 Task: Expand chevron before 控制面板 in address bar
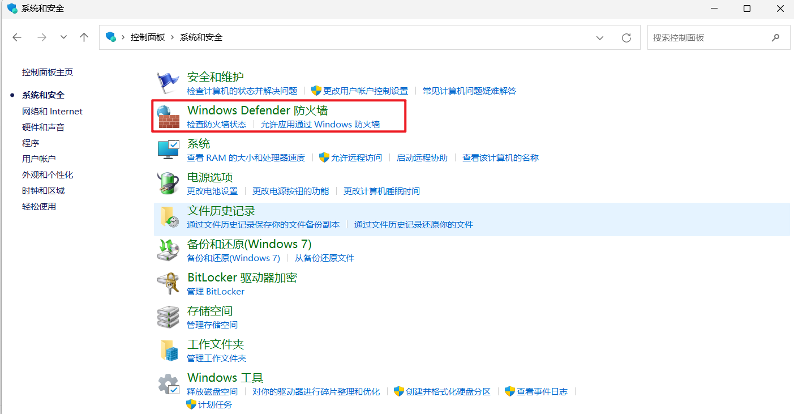pos(123,37)
